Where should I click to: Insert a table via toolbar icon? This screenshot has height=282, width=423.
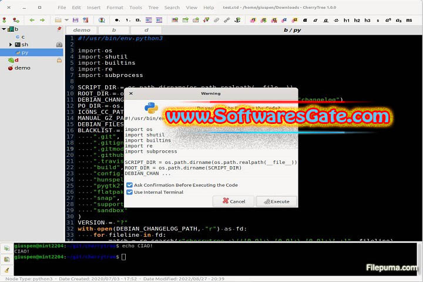[x=185, y=20]
